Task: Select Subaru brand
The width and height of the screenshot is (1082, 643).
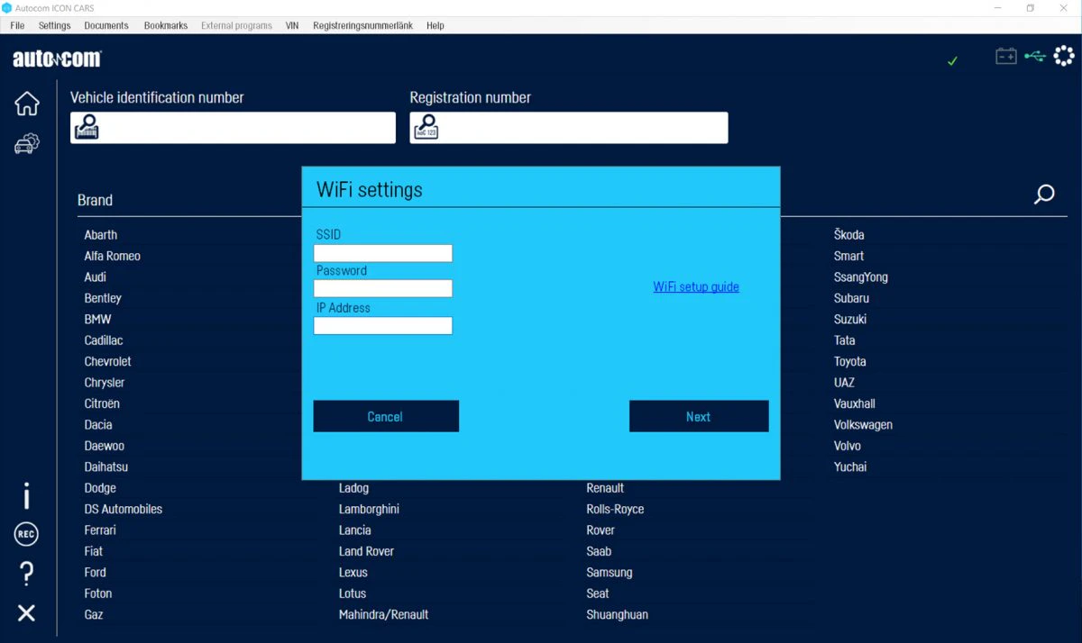Action: coord(851,298)
